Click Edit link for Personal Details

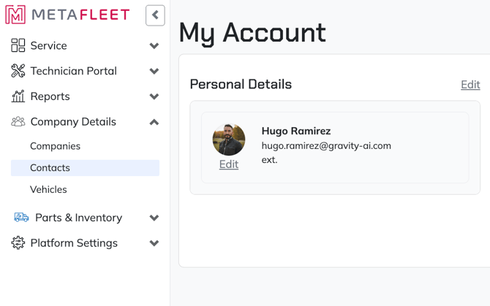pyautogui.click(x=470, y=85)
